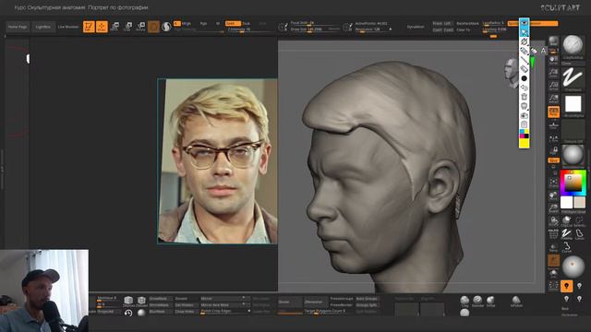Screen dimensions: 591x332
Task: Toggle the orange Persp perspective button
Action: pos(554,112)
